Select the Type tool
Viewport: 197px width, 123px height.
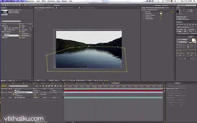pos(25,5)
